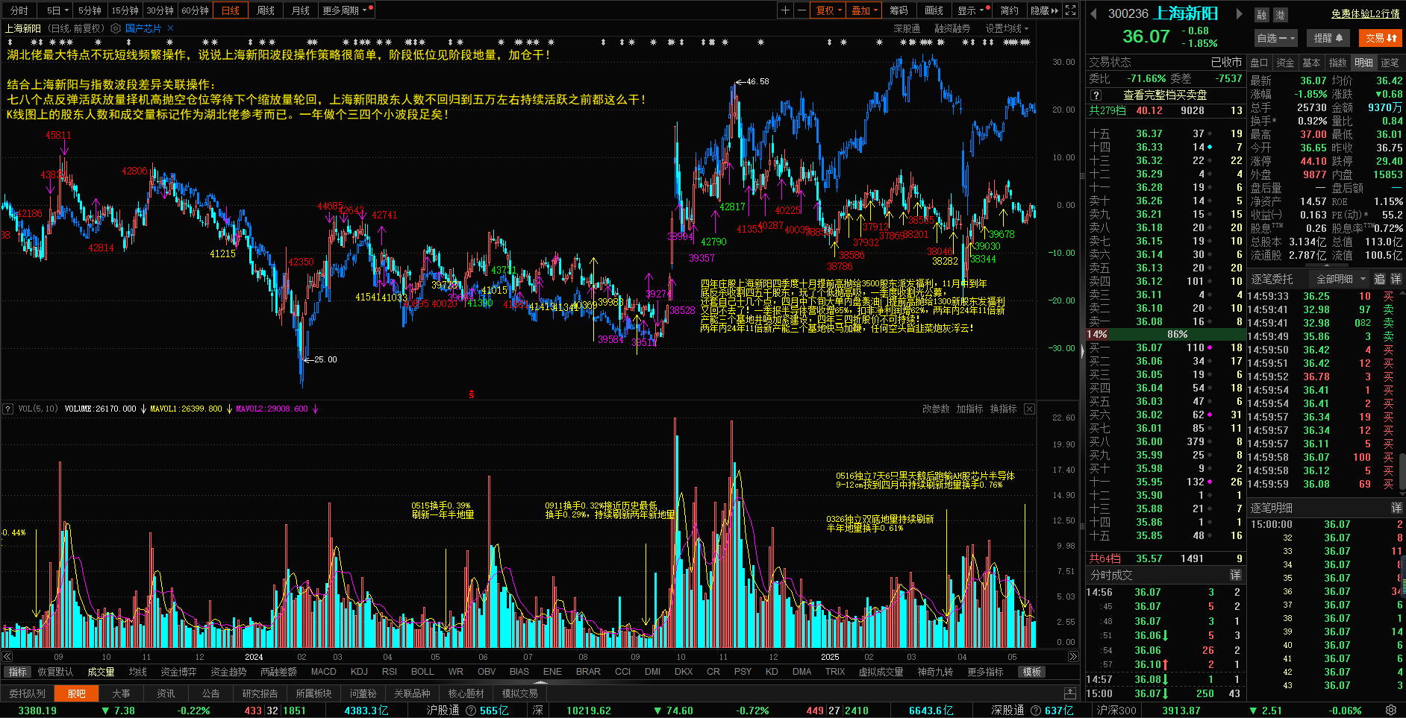The width and height of the screenshot is (1406, 718).
Task: Select 日线 daily chart period
Action: [x=231, y=10]
